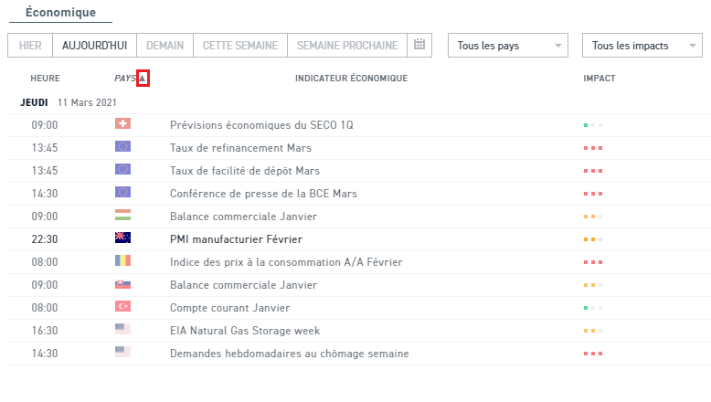711x402 pixels.
Task: Open "Taux de refinancement Mars" event
Action: pyautogui.click(x=240, y=147)
